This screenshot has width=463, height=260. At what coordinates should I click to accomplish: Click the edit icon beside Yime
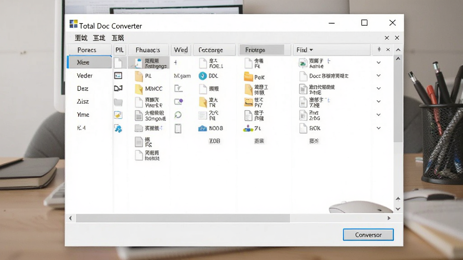118,115
